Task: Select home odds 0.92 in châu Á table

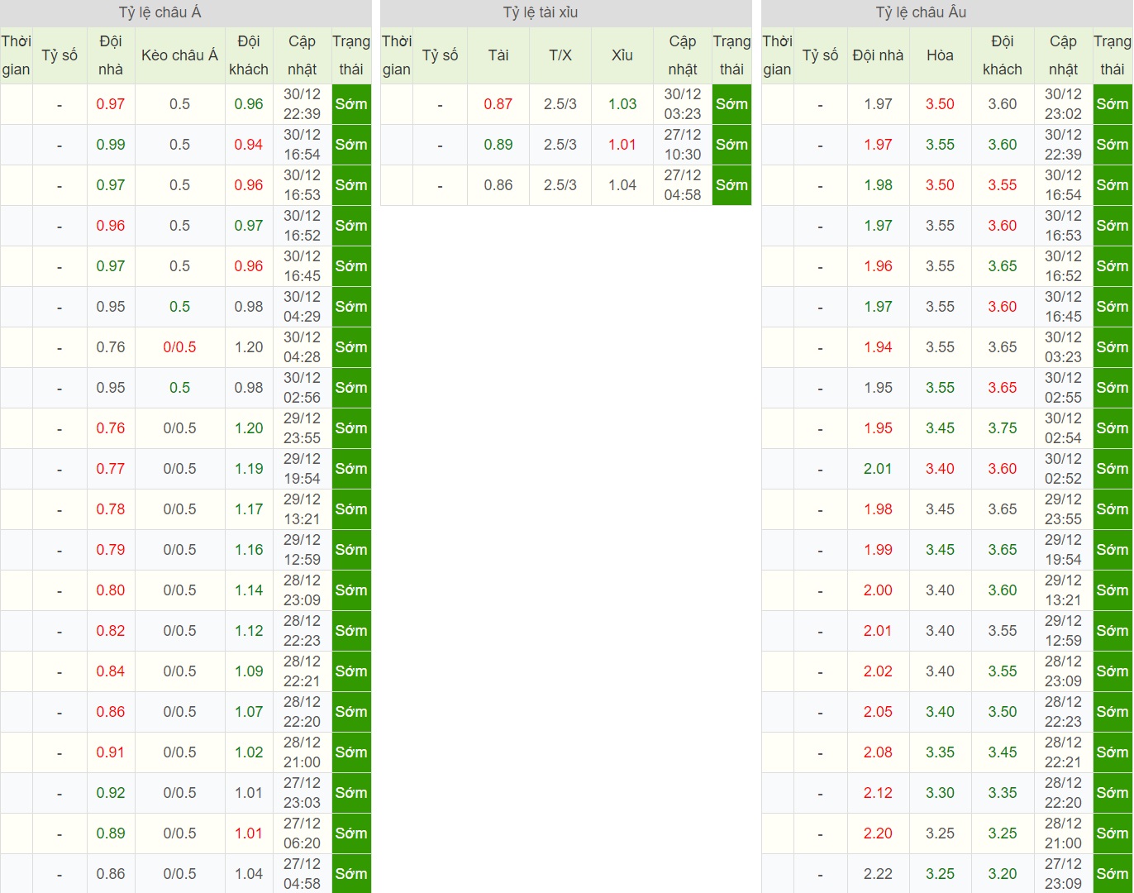Action: [x=111, y=793]
